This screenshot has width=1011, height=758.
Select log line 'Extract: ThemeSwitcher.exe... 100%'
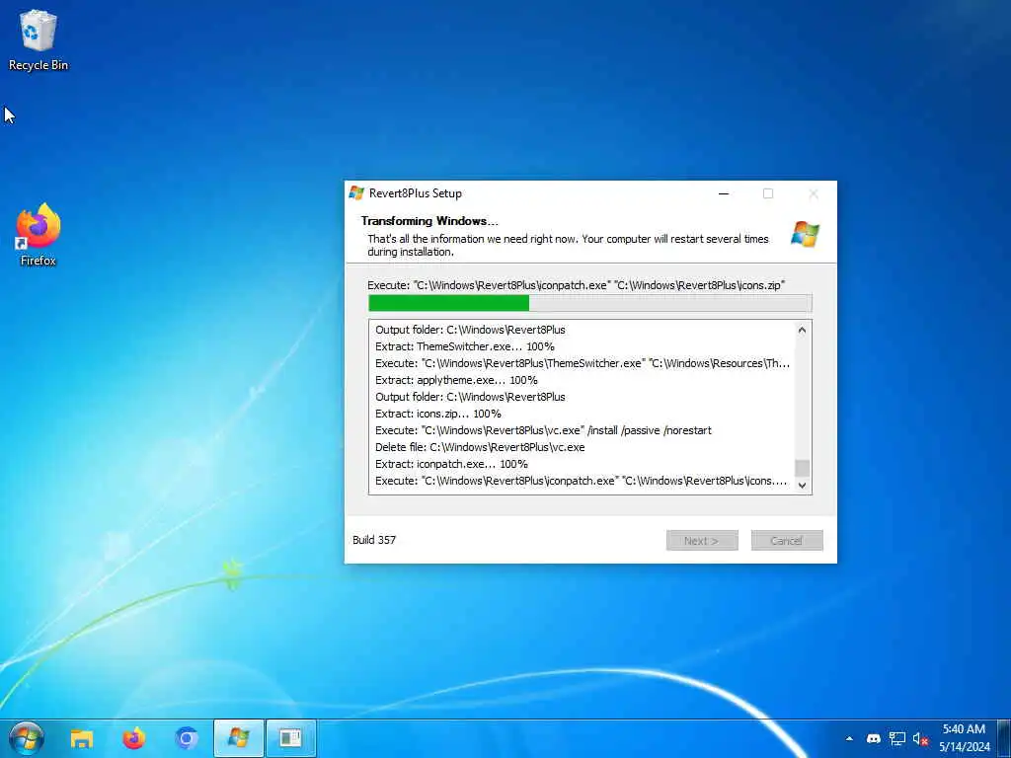pos(465,346)
